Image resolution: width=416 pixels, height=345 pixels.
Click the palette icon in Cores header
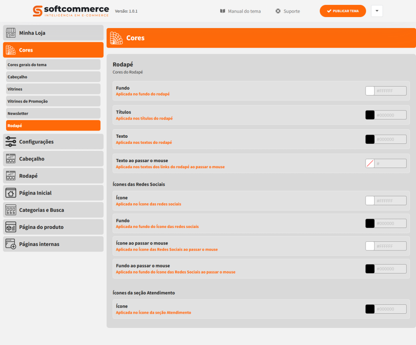(116, 38)
